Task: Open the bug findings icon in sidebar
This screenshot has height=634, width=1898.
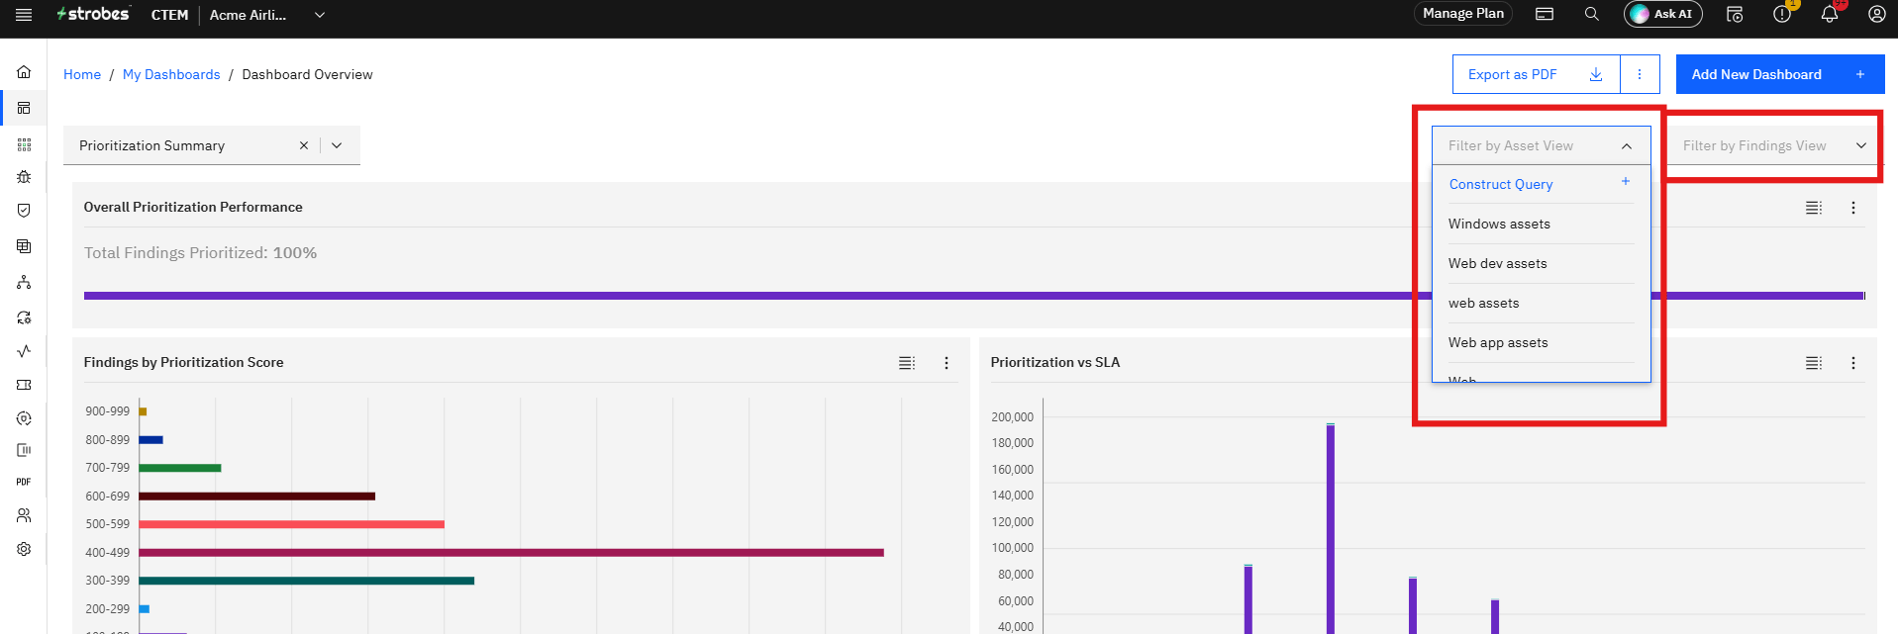Action: pos(24,177)
